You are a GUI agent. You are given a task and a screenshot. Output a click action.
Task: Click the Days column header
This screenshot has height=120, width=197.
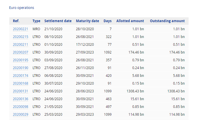(x=108, y=21)
